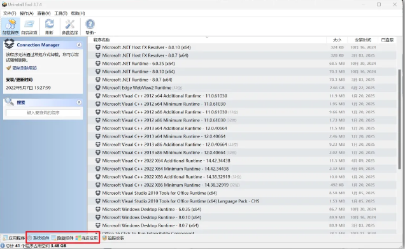
Task: Click icon of Visual C++ 2013 x86 Minimum Runtime
Action: click(98, 152)
